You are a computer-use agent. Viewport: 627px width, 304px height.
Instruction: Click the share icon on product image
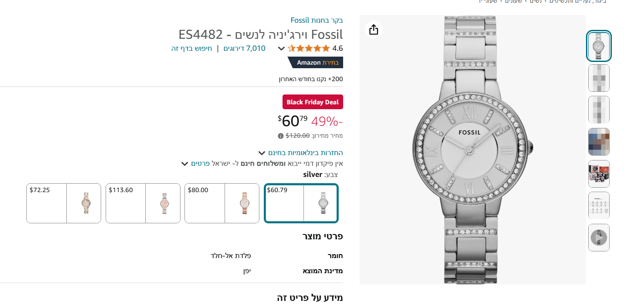point(373,29)
